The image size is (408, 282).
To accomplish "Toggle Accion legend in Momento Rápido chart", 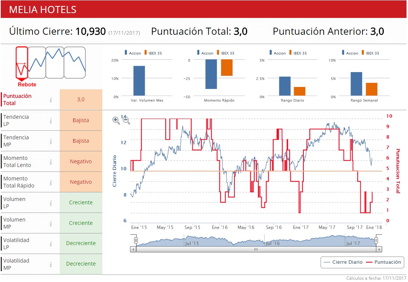I will [205, 53].
